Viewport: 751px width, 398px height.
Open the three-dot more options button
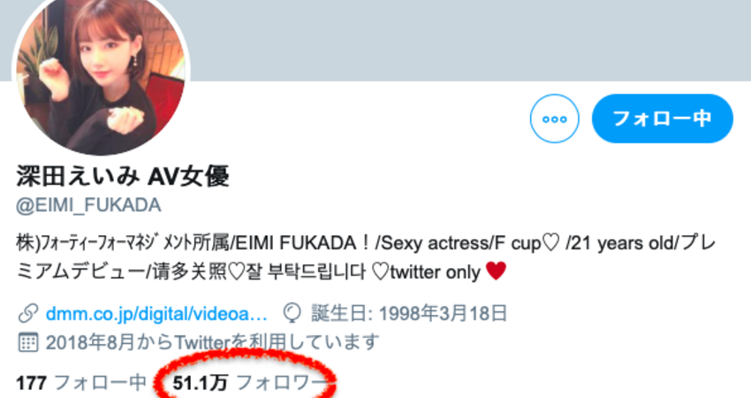click(x=554, y=119)
